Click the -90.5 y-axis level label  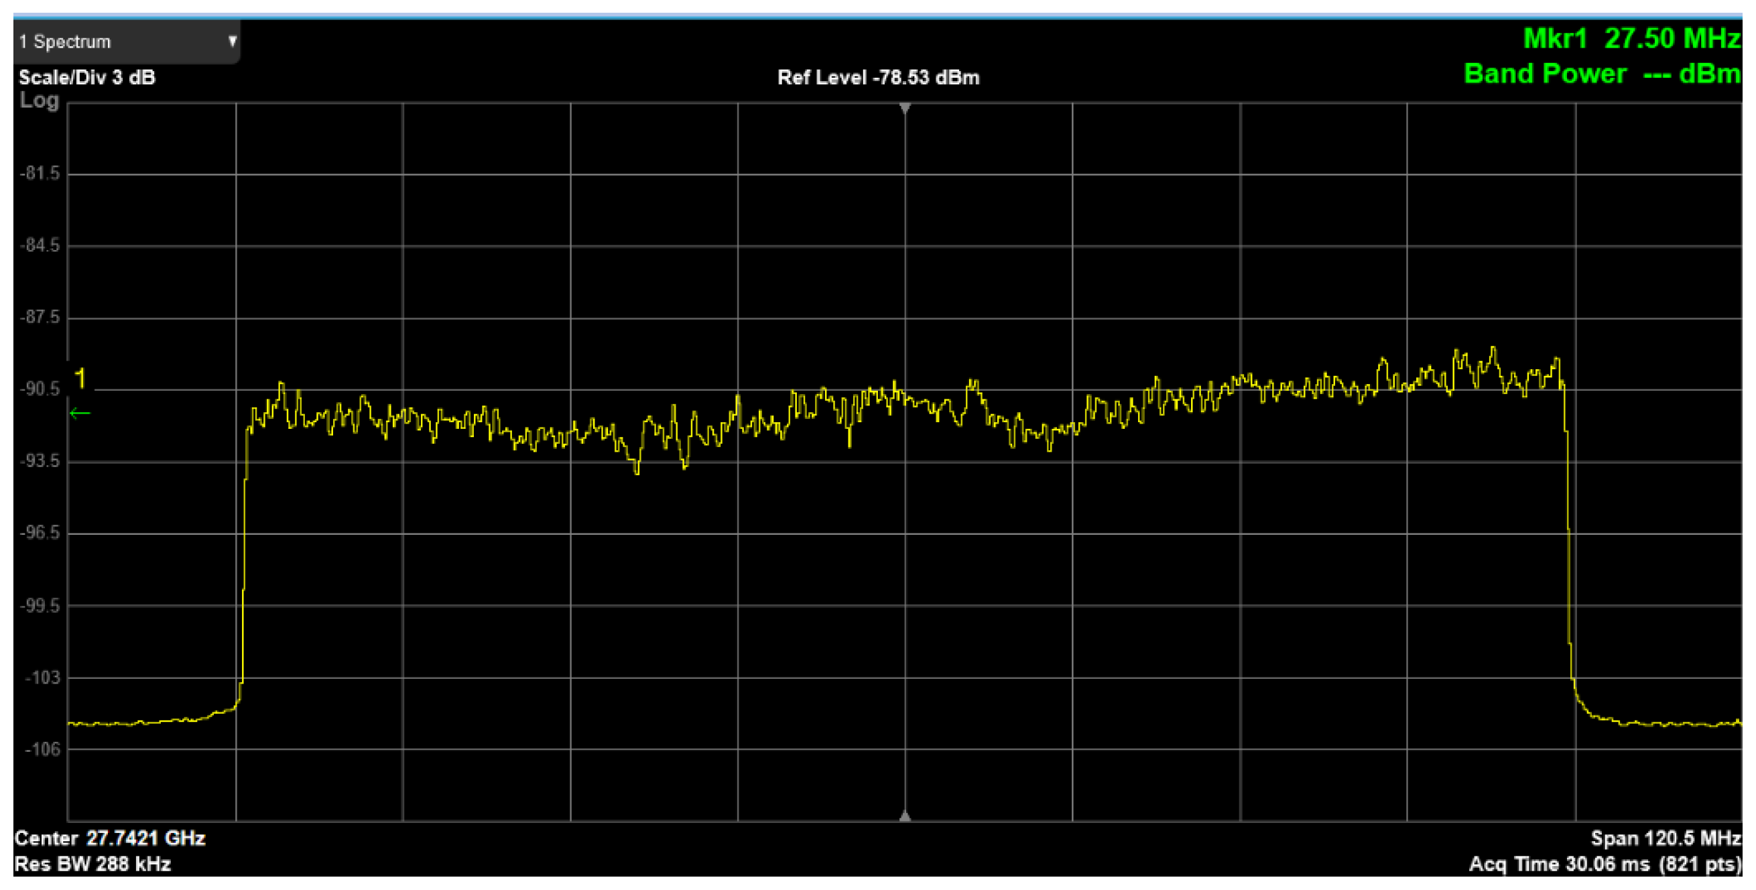[40, 389]
